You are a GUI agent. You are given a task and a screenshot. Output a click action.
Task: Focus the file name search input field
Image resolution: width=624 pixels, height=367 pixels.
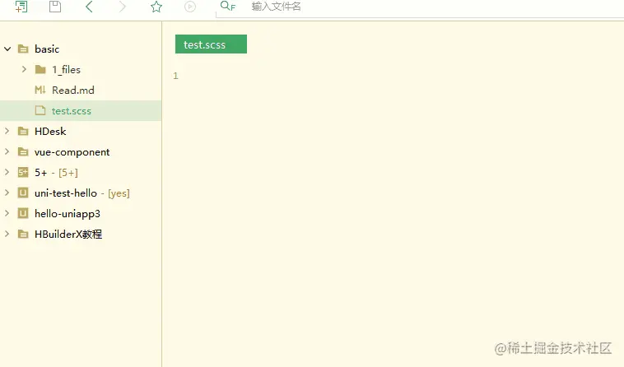click(420, 8)
